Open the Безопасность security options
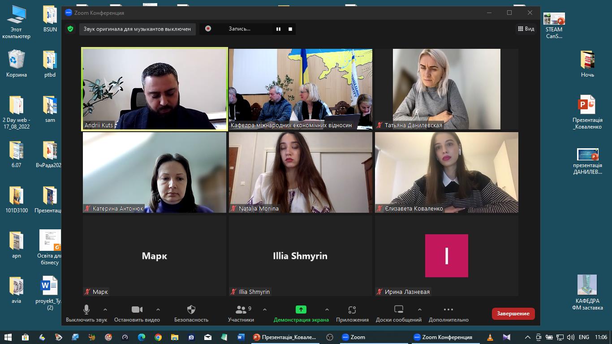This screenshot has height=344, width=612. click(x=191, y=313)
